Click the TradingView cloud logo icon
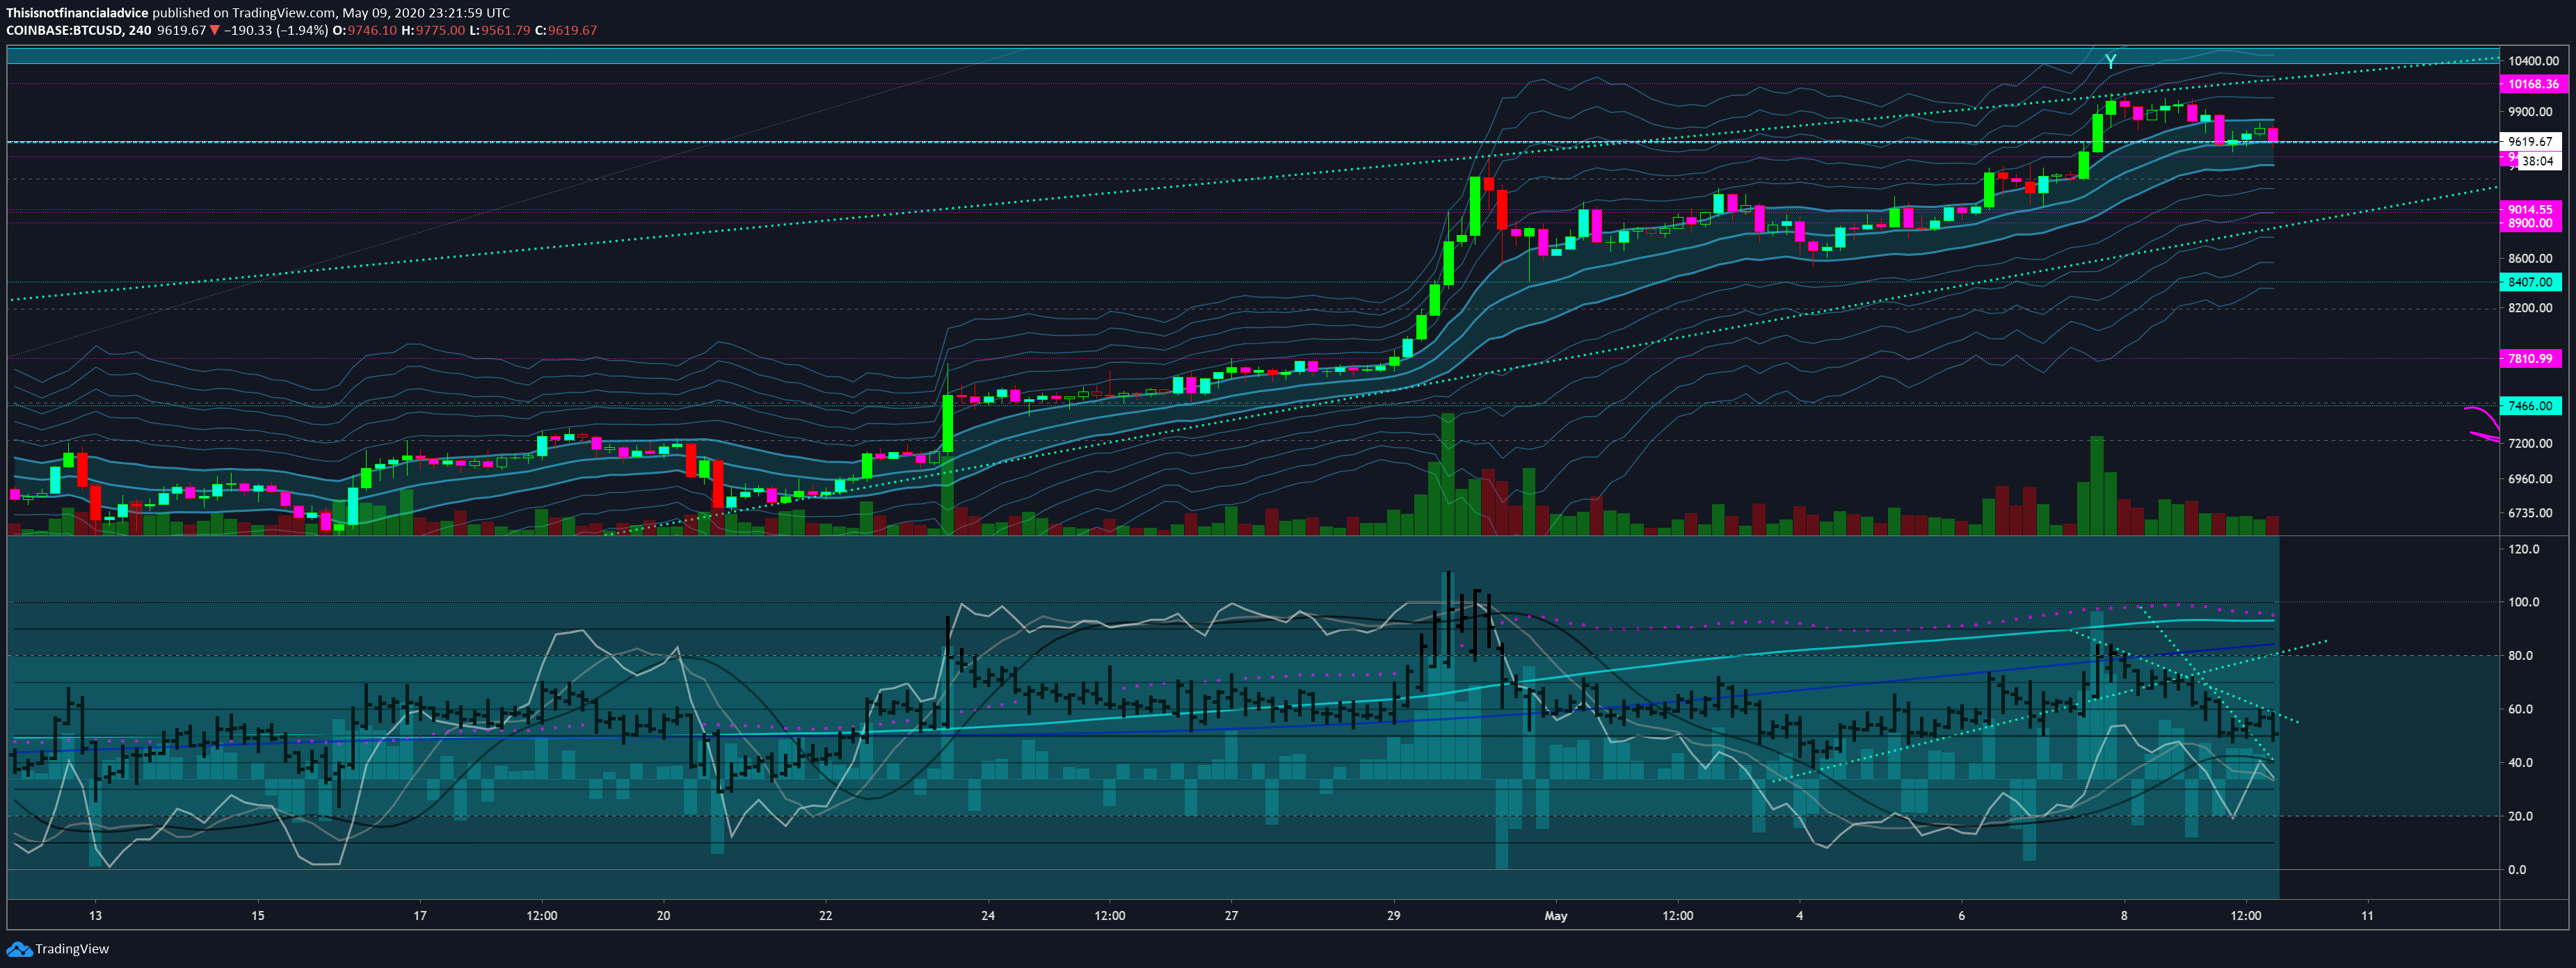This screenshot has width=2576, height=968. (x=19, y=949)
